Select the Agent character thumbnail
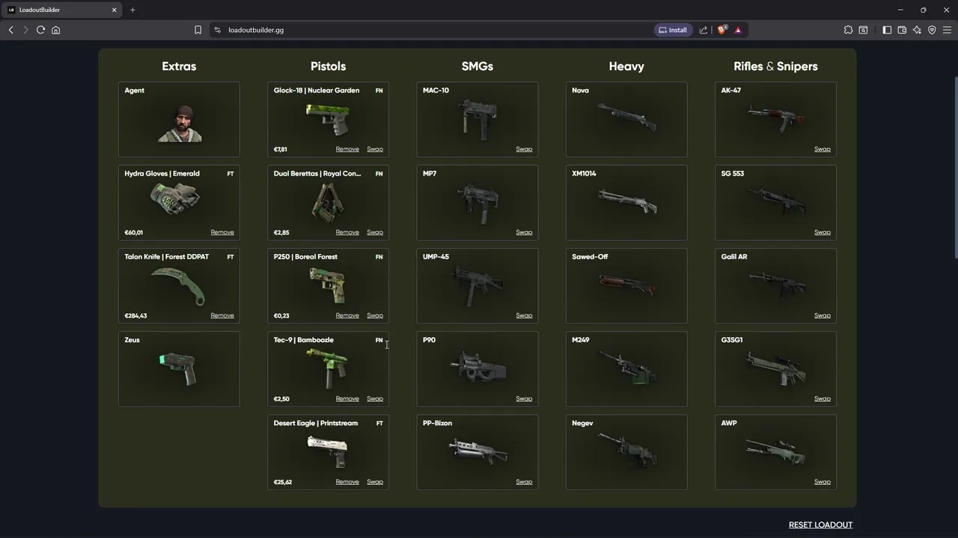Screen dimensions: 958x538 pyautogui.click(x=180, y=123)
